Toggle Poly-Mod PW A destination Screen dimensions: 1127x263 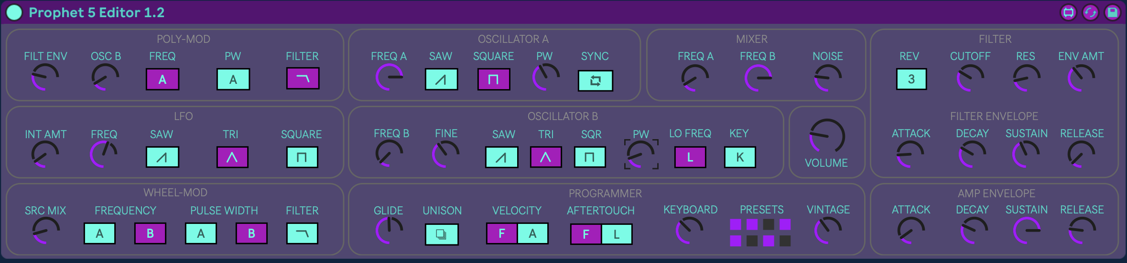coord(233,79)
